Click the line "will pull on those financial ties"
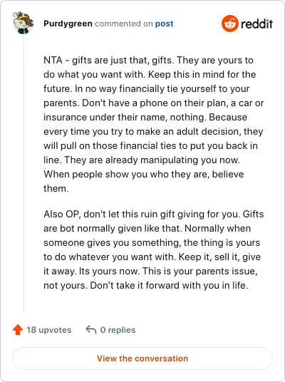The width and height of the screenshot is (285, 382). pos(150,145)
